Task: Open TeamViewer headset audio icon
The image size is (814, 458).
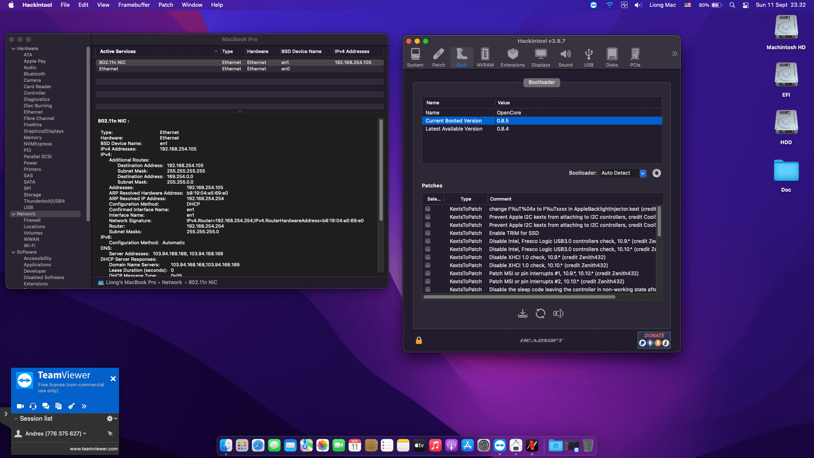Action: [33, 406]
